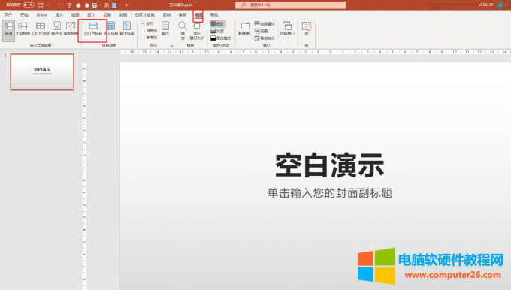The width and height of the screenshot is (511, 290).
Task: Uncheck the Ruler (标尺) checkbox
Action: point(143,23)
